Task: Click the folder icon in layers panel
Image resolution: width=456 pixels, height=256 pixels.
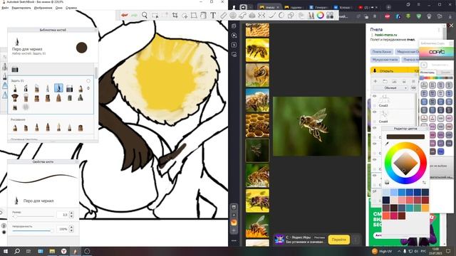Action: [385, 81]
